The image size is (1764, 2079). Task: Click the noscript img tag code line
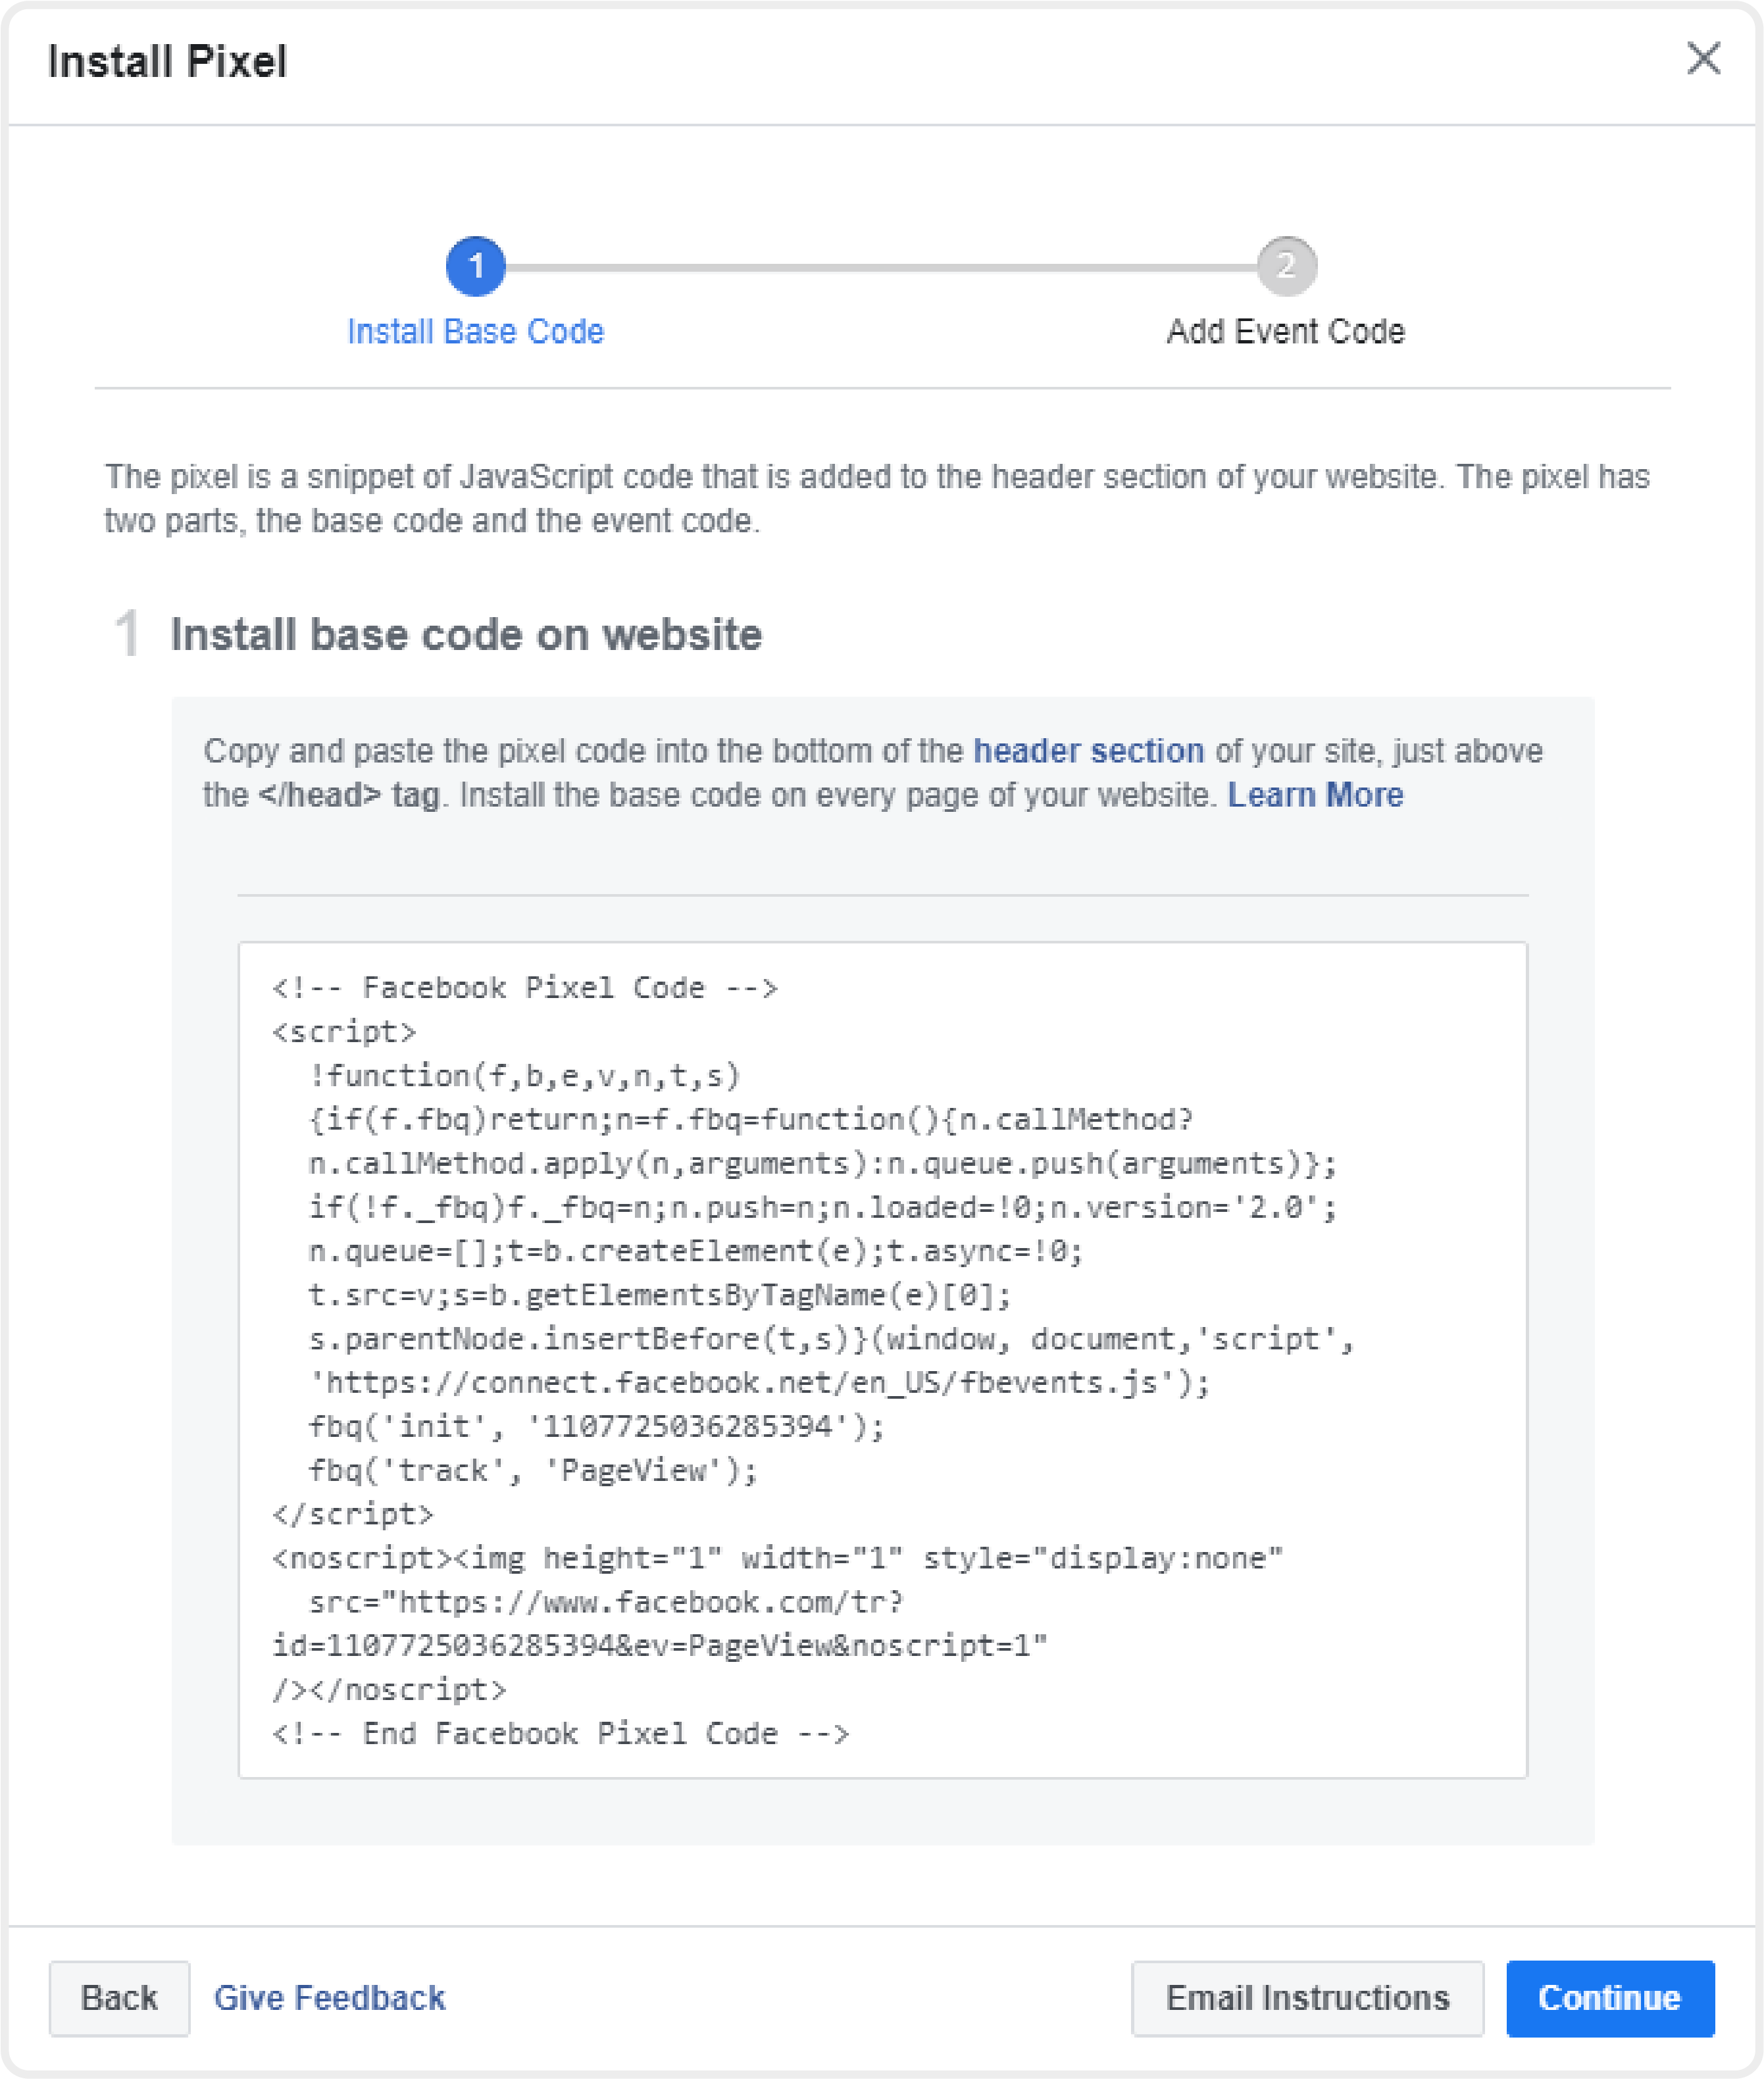point(777,1559)
